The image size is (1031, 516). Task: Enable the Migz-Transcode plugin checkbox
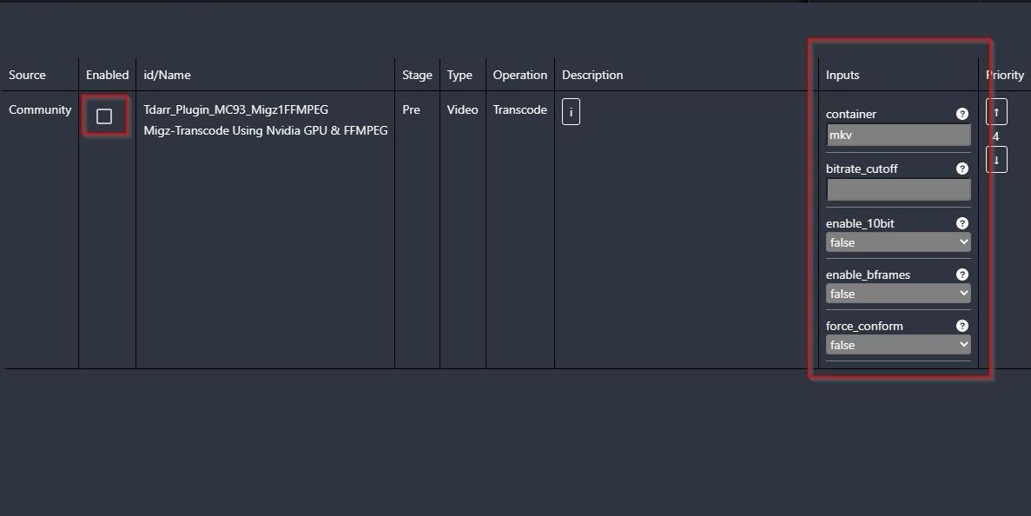(105, 115)
